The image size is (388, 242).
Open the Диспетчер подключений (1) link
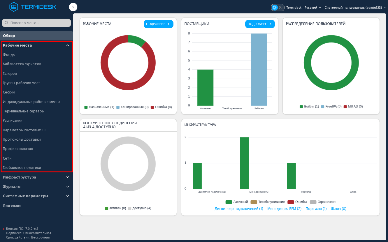239,209
